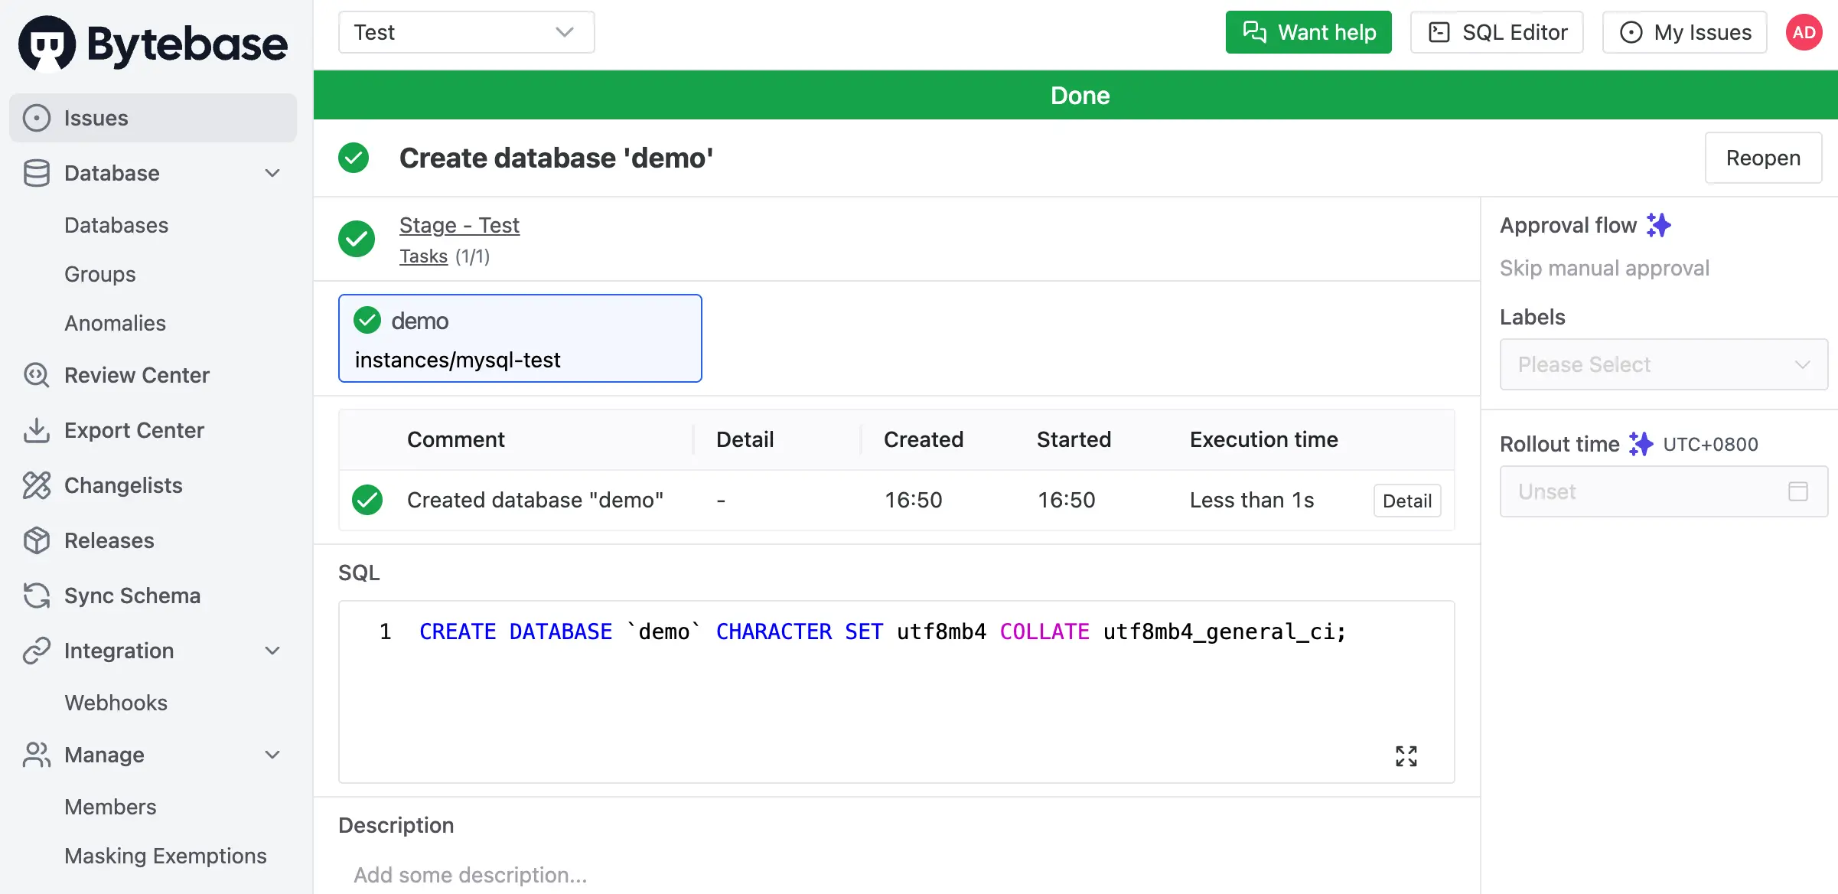1838x894 pixels.
Task: Click the Done status banner
Action: (1076, 95)
